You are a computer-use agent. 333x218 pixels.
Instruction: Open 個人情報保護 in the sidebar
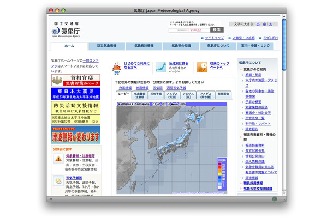pyautogui.click(x=255, y=161)
